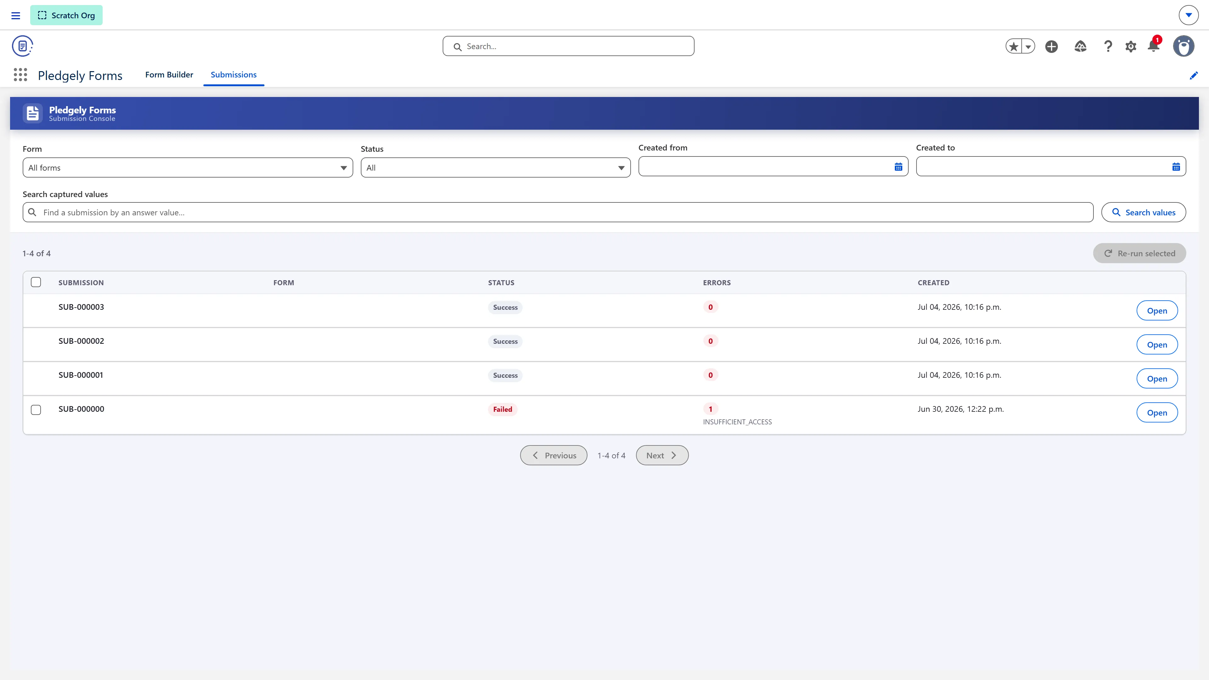The image size is (1209, 680).
Task: Click the magnifier in captured values search
Action: 32,212
